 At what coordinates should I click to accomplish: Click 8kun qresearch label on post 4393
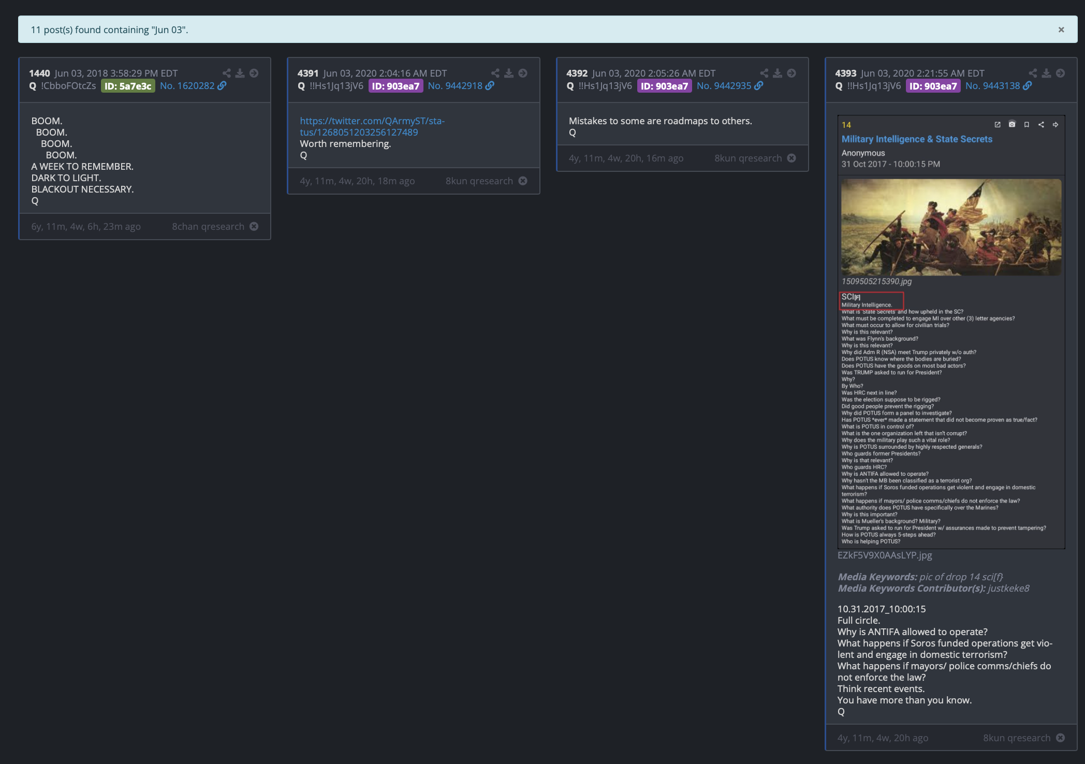click(1017, 738)
